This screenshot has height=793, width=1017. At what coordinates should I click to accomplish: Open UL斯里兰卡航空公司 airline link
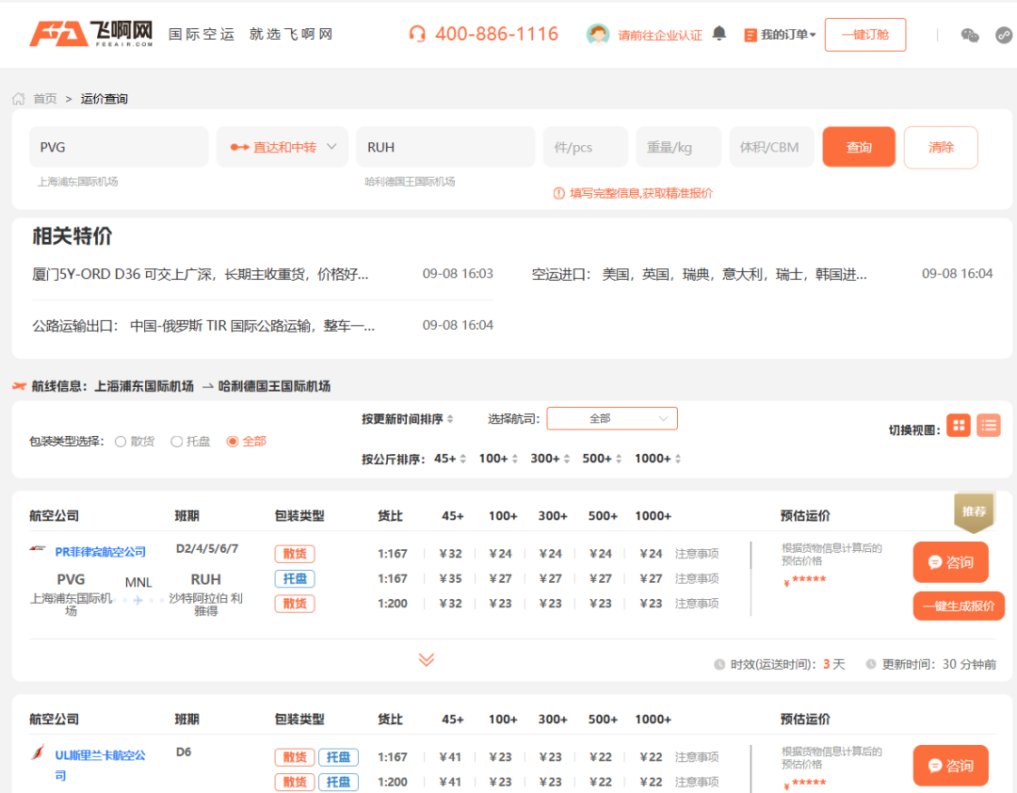click(100, 765)
